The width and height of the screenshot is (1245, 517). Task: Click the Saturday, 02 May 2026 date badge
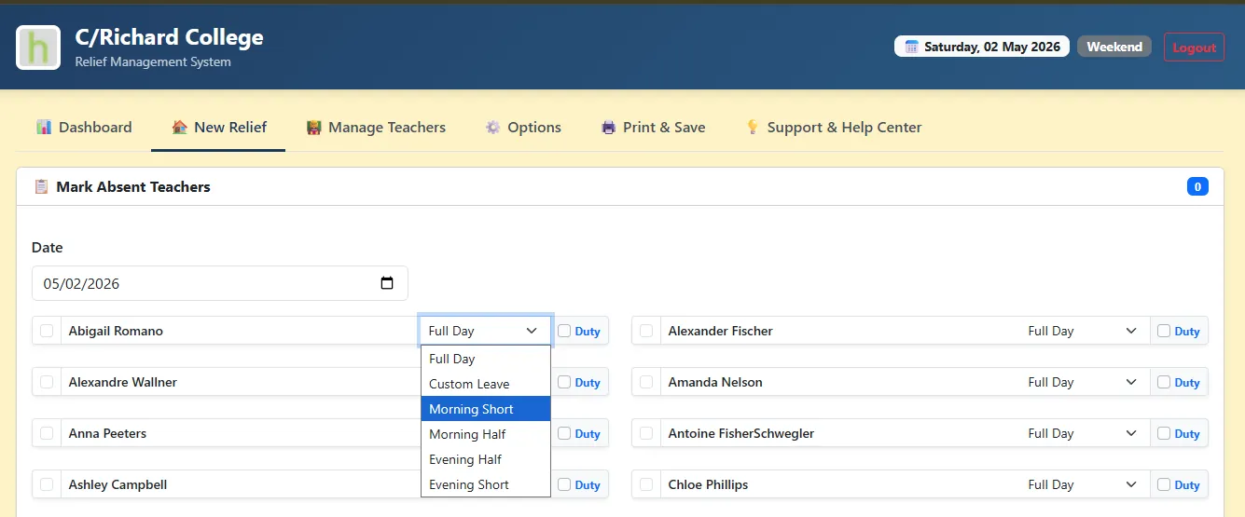point(982,47)
